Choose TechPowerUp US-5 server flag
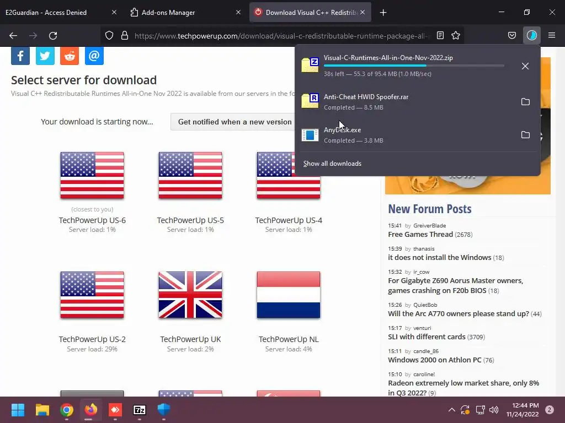 click(x=190, y=175)
